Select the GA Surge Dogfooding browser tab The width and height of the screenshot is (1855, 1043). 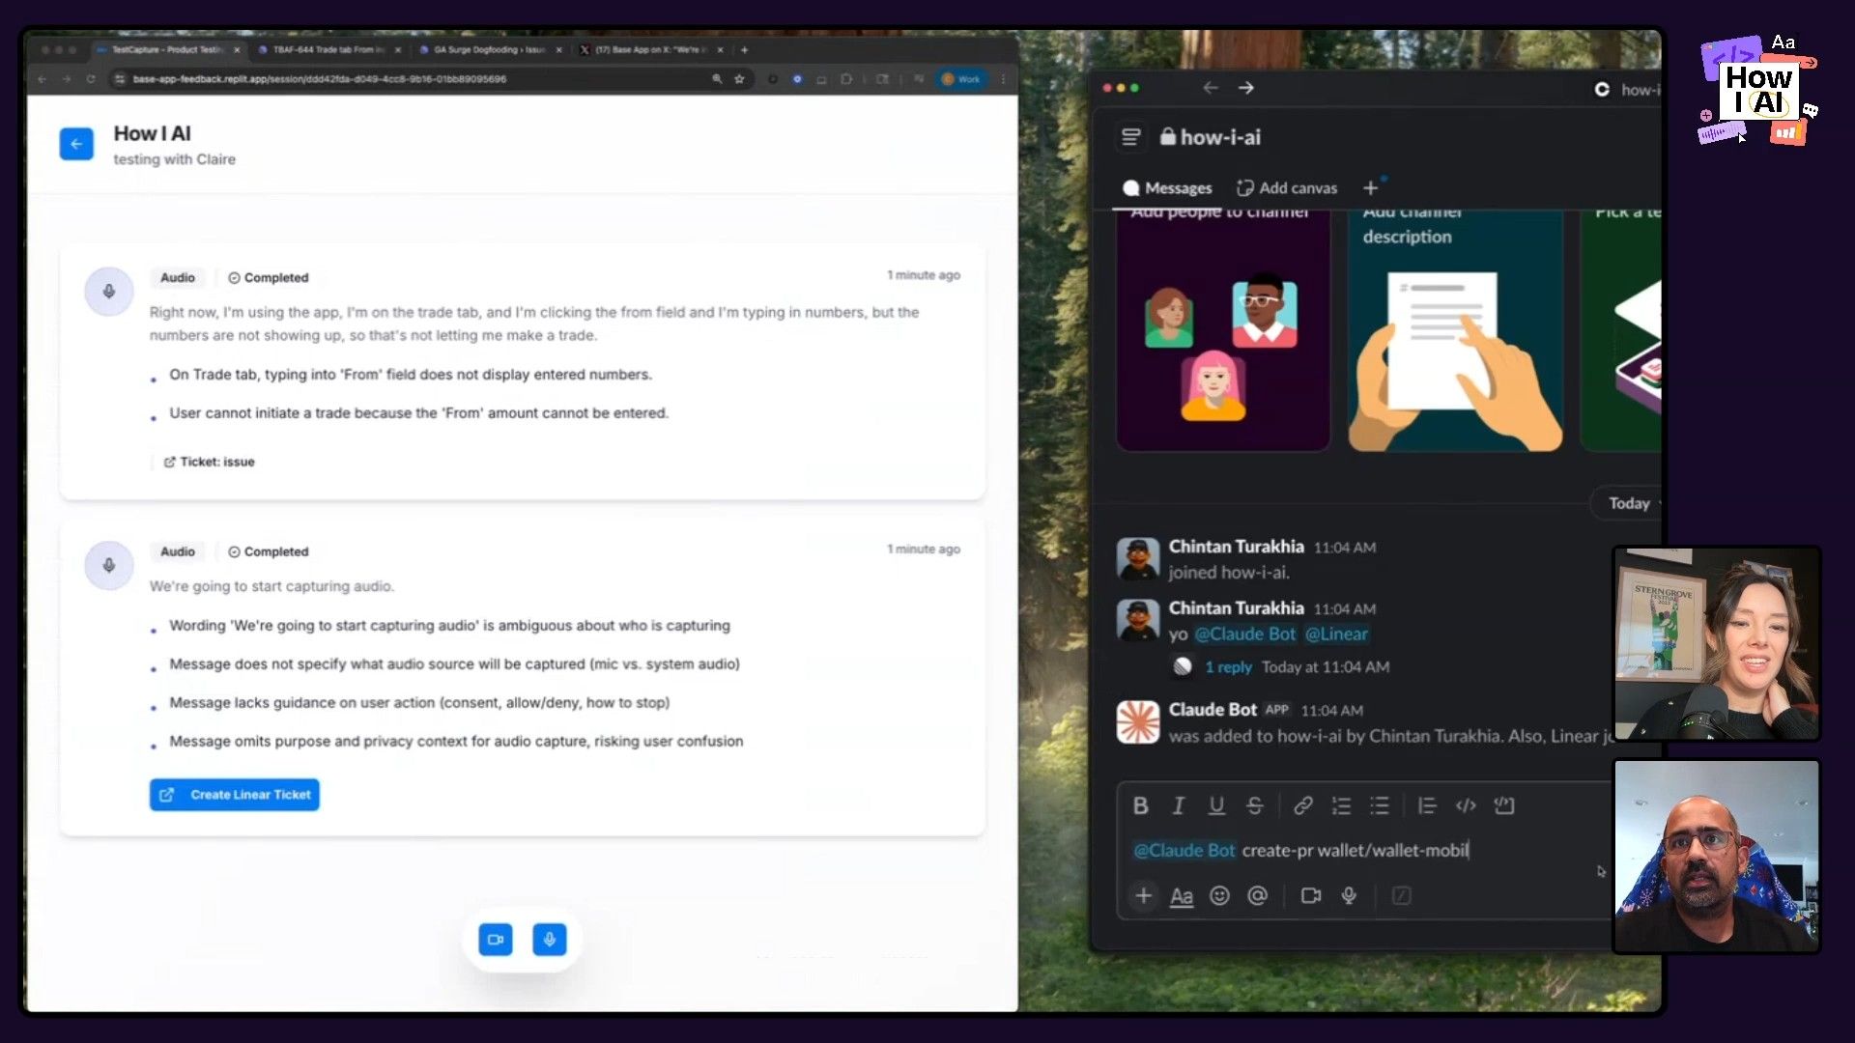click(x=490, y=49)
